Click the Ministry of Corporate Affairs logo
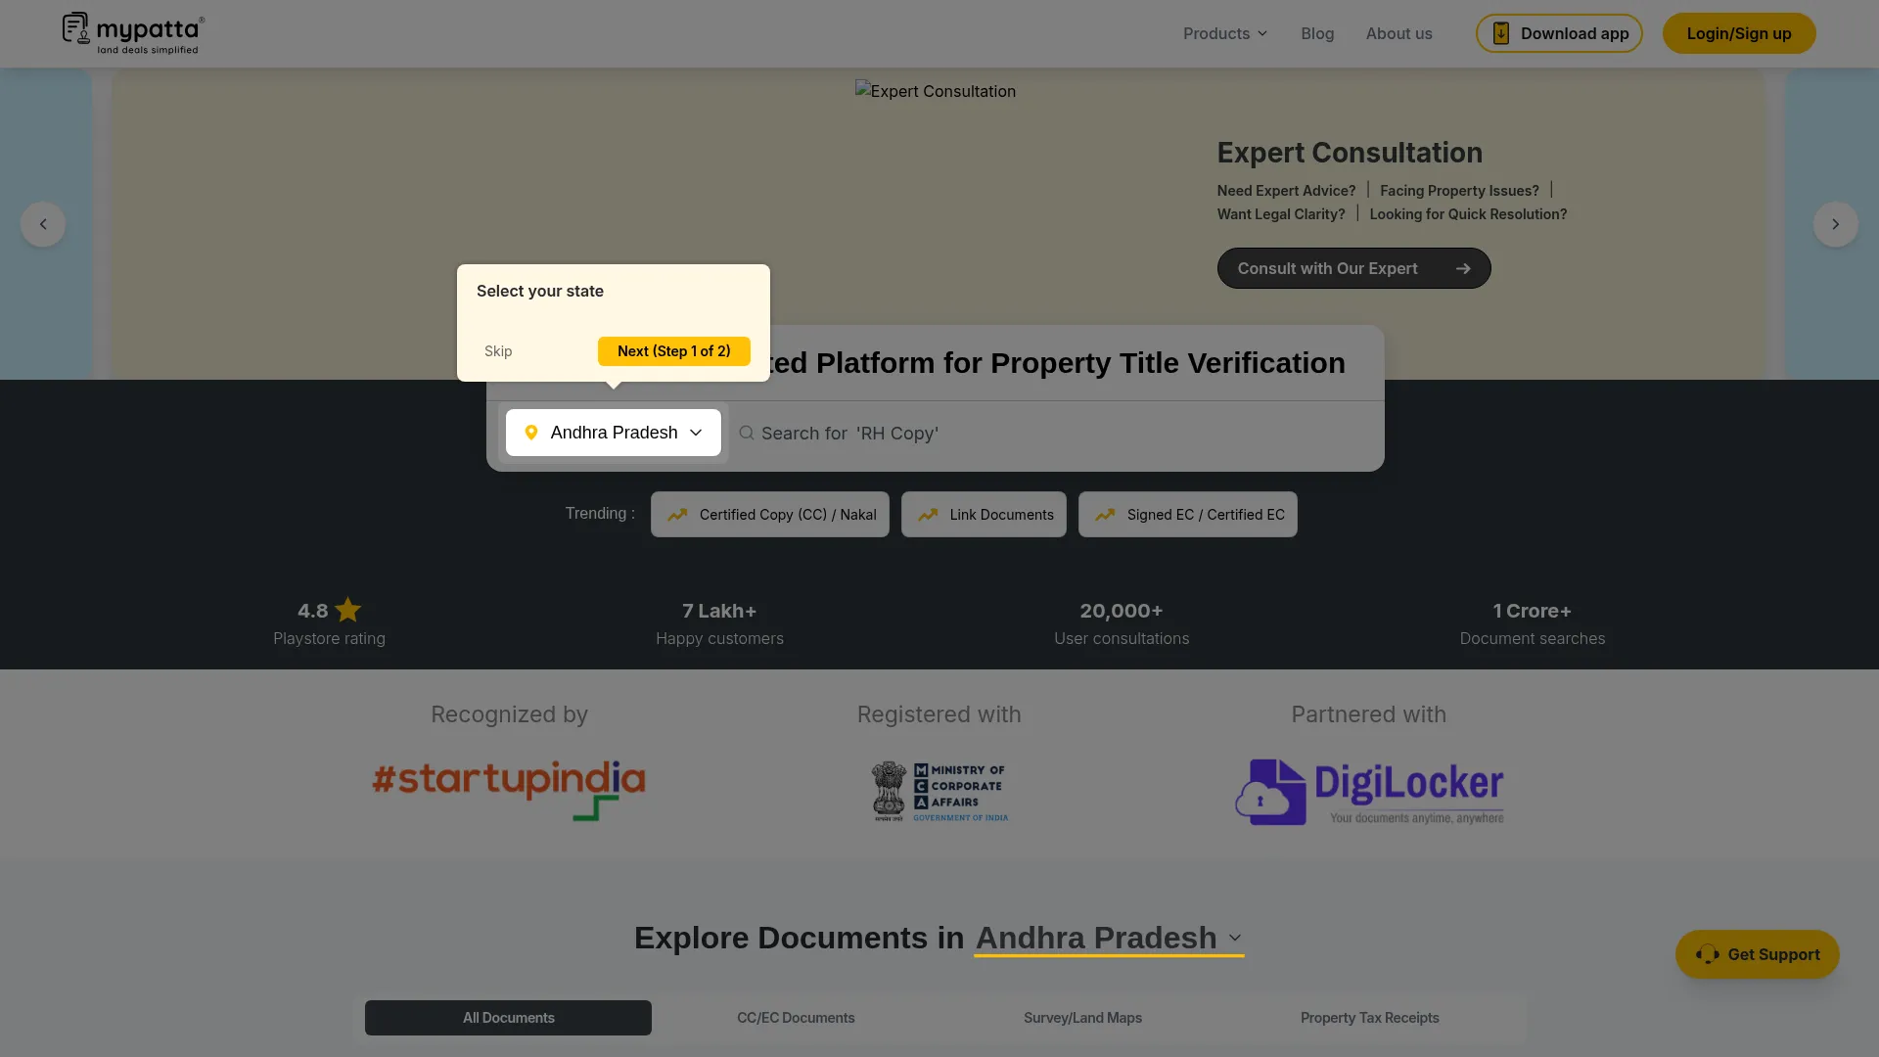Screen dimensions: 1879x1057 939,791
